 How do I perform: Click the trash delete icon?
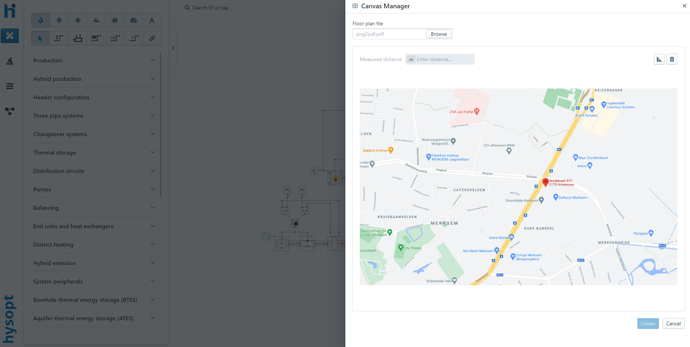coord(672,59)
